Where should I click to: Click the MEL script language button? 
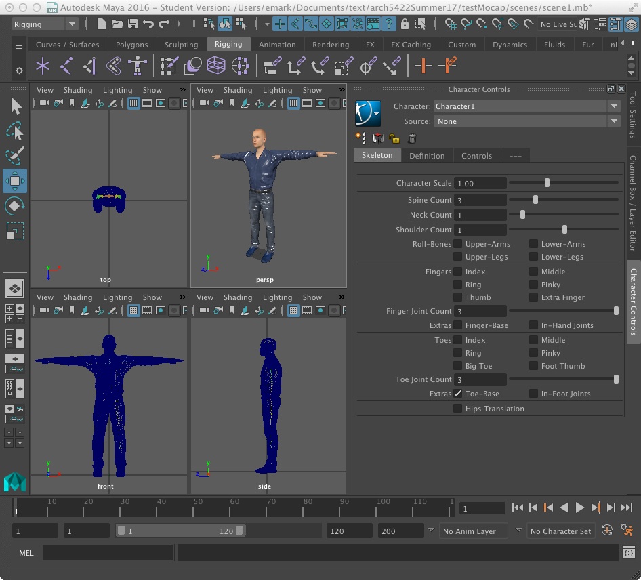pyautogui.click(x=26, y=553)
